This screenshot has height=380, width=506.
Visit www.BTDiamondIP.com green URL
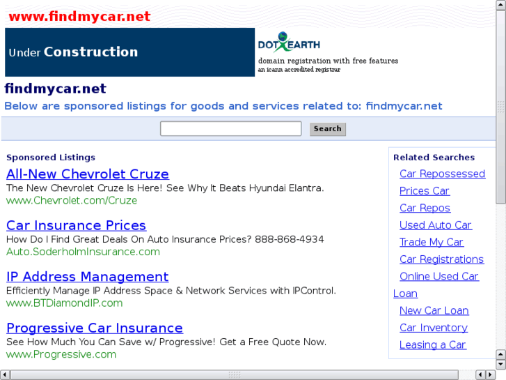(x=64, y=303)
